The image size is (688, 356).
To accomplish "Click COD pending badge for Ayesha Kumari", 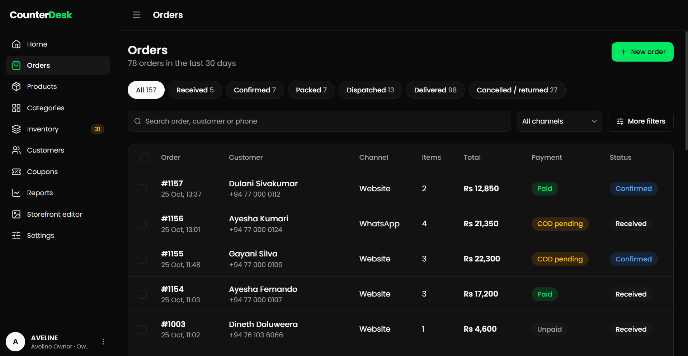I will [560, 223].
